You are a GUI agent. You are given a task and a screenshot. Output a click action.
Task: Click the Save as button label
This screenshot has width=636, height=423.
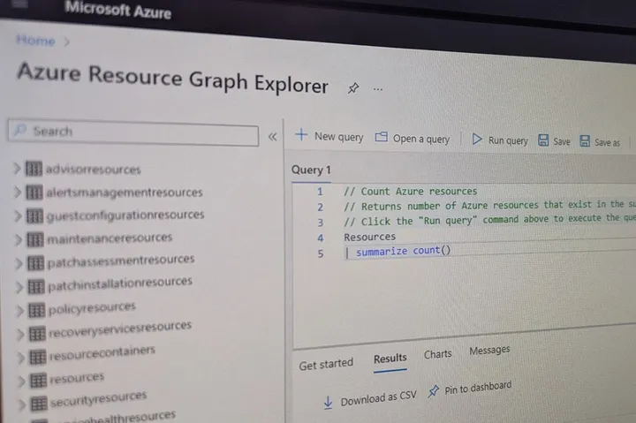[x=607, y=142]
